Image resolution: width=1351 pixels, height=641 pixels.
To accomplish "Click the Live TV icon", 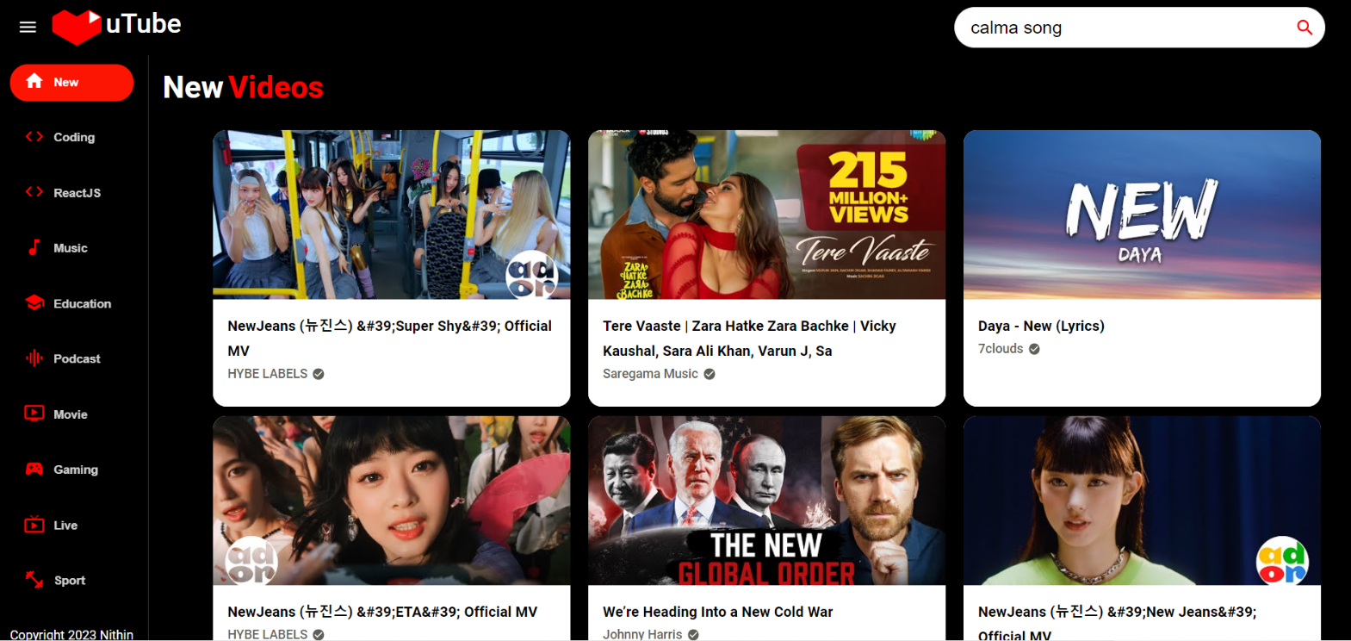I will click(x=34, y=524).
